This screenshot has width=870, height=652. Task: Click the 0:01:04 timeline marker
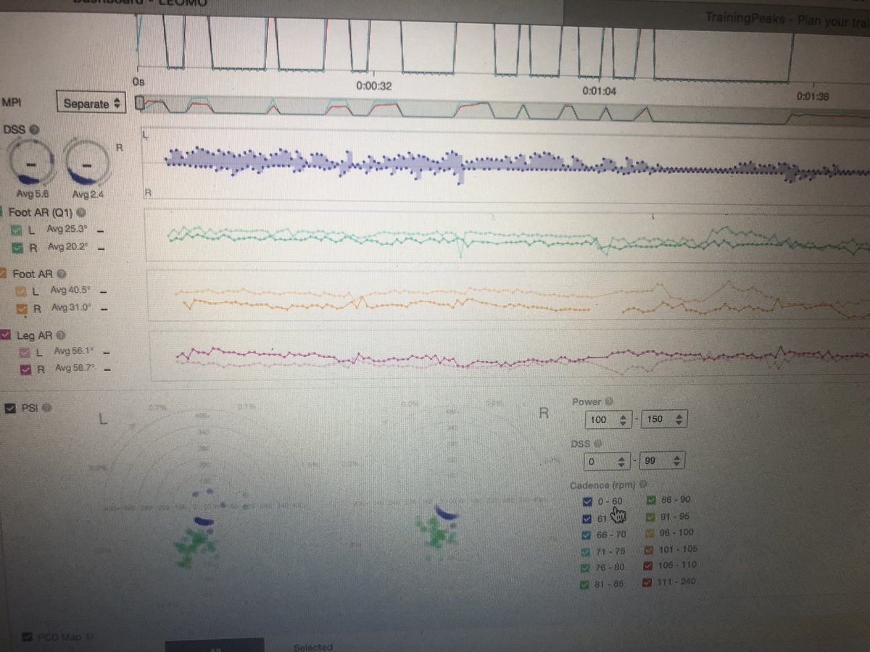(600, 91)
